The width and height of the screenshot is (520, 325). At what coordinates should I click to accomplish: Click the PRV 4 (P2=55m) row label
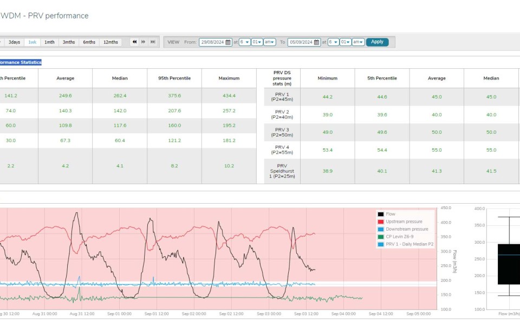tap(282, 150)
